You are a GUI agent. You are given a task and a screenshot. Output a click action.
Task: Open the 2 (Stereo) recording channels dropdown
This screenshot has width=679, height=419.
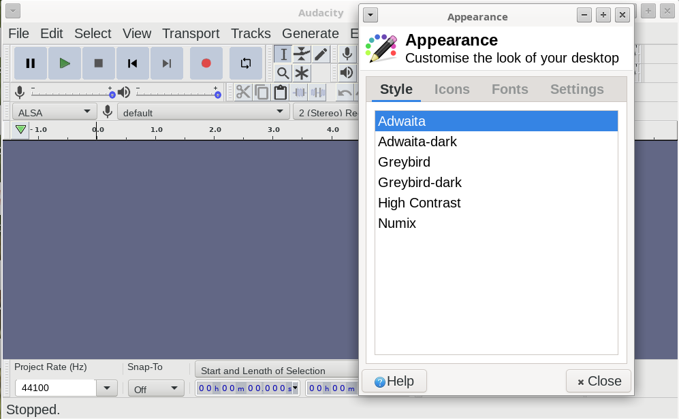pyautogui.click(x=326, y=112)
